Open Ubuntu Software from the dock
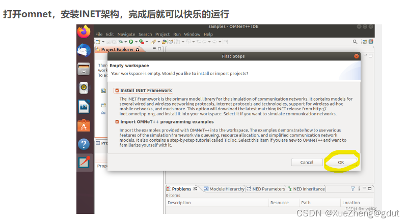Image resolution: width=407 pixels, height=223 pixels. [x=84, y=125]
